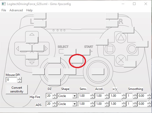
Task: Click the left stick down binding button
Action: click(x=54, y=82)
